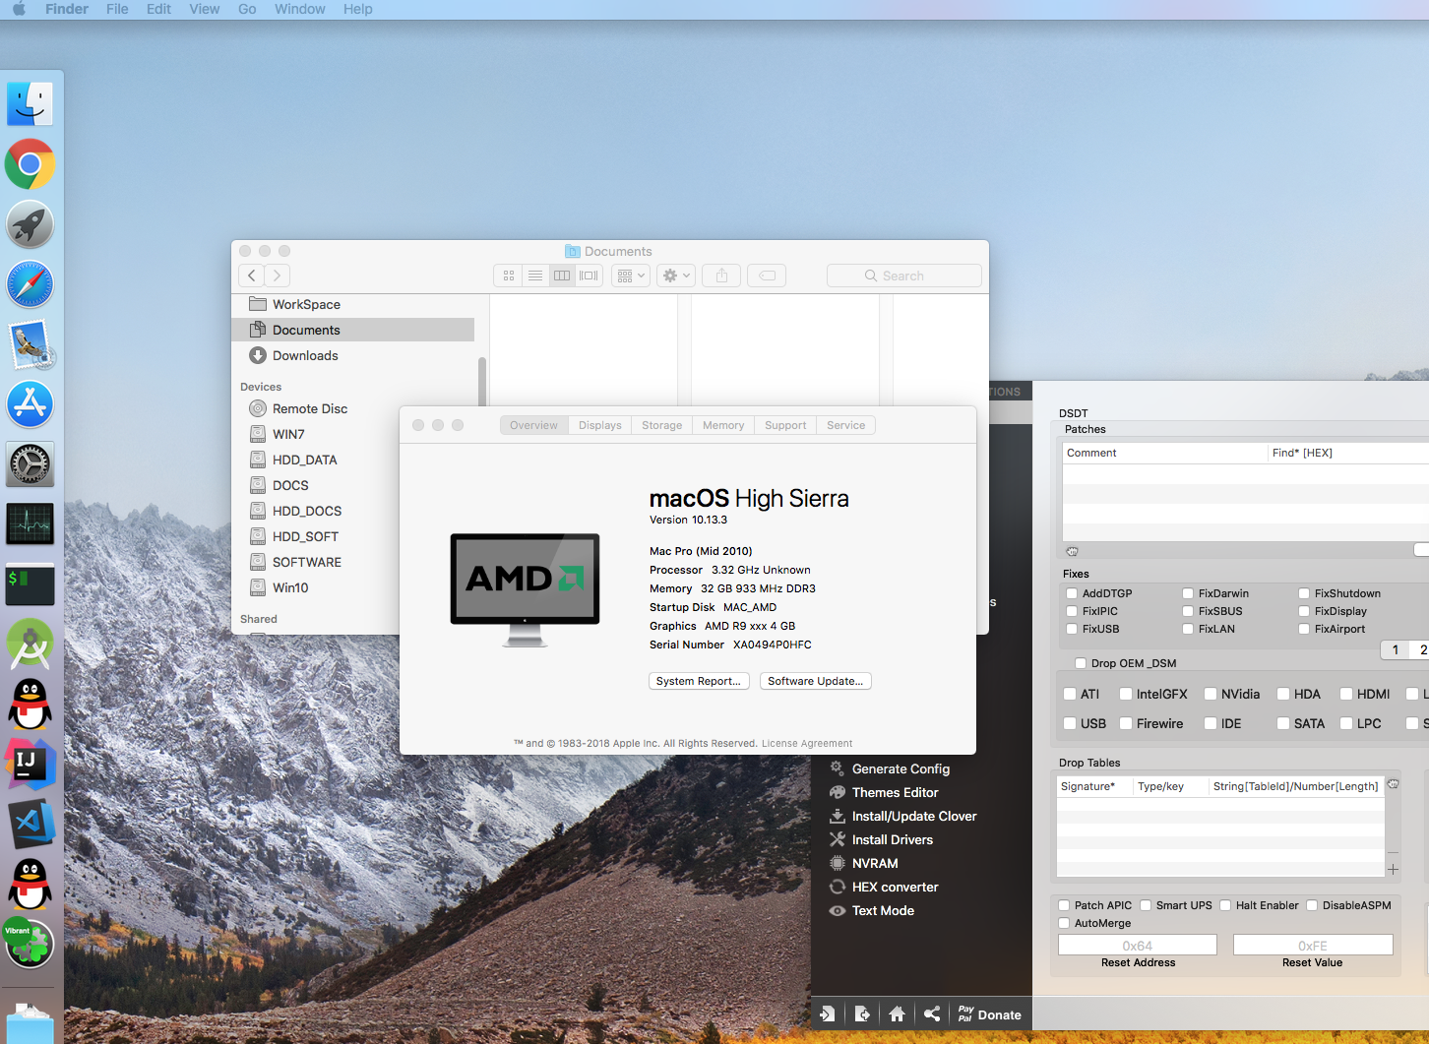This screenshot has width=1429, height=1044.
Task: Tick the IntelGFX checkbox
Action: pyautogui.click(x=1126, y=694)
